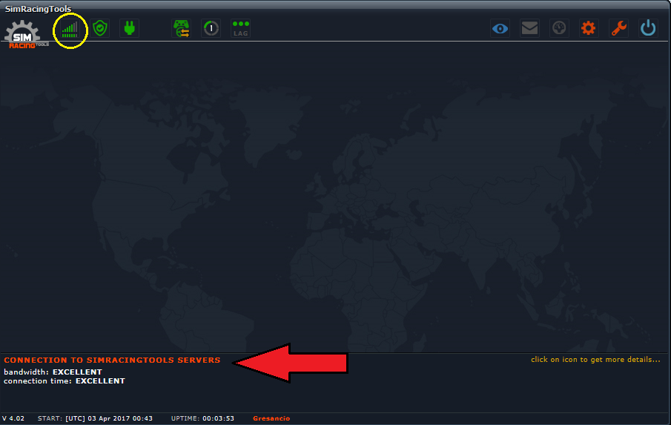Click 'click on icon to get more details...' hint
The height and width of the screenshot is (425, 671).
point(595,360)
